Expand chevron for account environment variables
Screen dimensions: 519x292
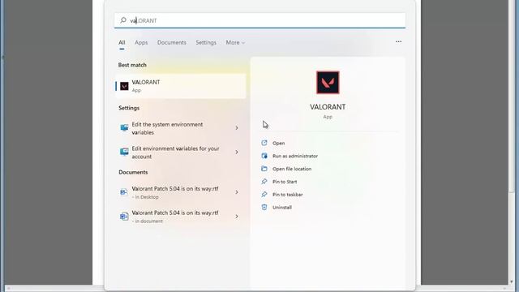point(237,152)
